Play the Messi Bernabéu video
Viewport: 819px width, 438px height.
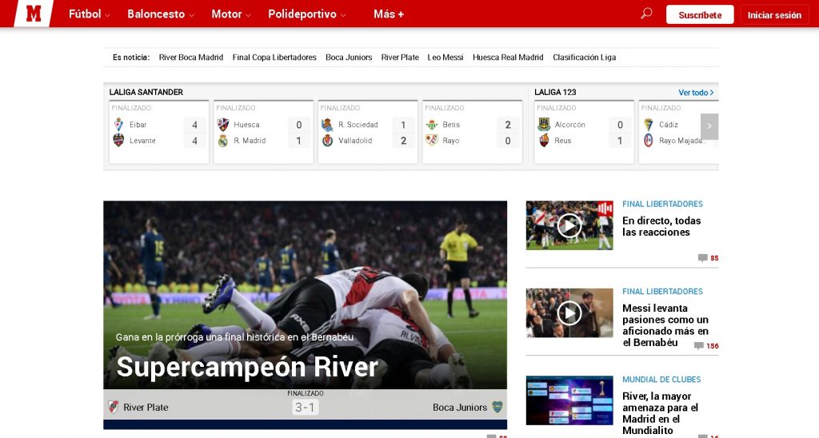569,313
